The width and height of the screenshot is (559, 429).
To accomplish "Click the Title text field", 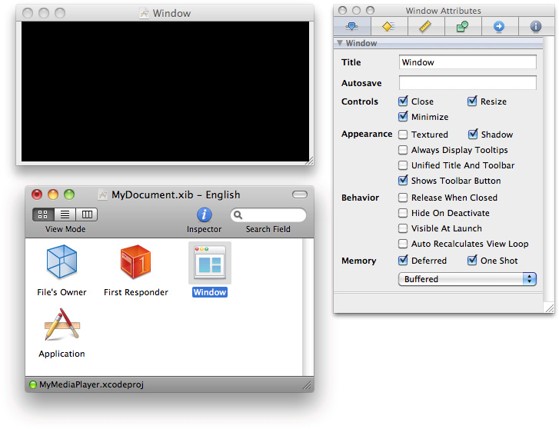I will coord(467,62).
